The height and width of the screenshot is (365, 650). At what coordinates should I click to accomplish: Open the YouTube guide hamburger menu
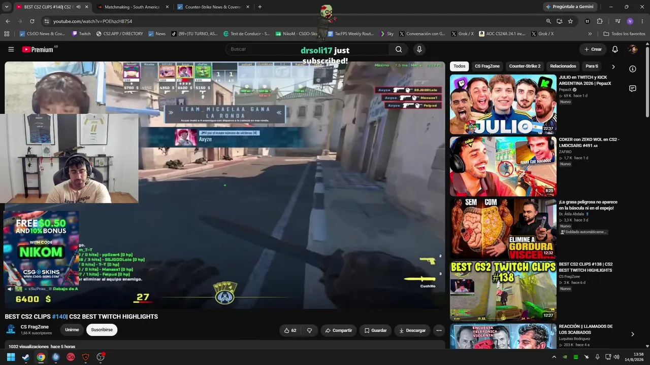click(x=11, y=49)
